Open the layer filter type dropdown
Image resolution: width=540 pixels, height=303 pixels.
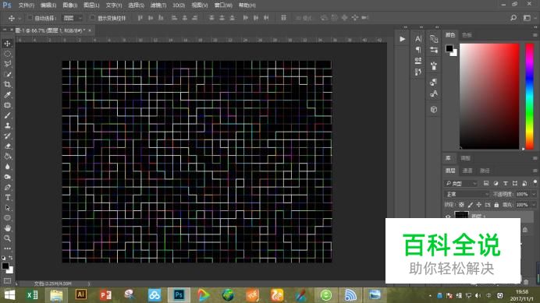460,183
